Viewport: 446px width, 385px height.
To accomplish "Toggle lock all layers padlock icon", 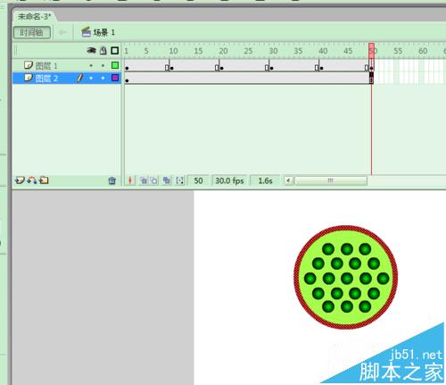I will tap(103, 51).
